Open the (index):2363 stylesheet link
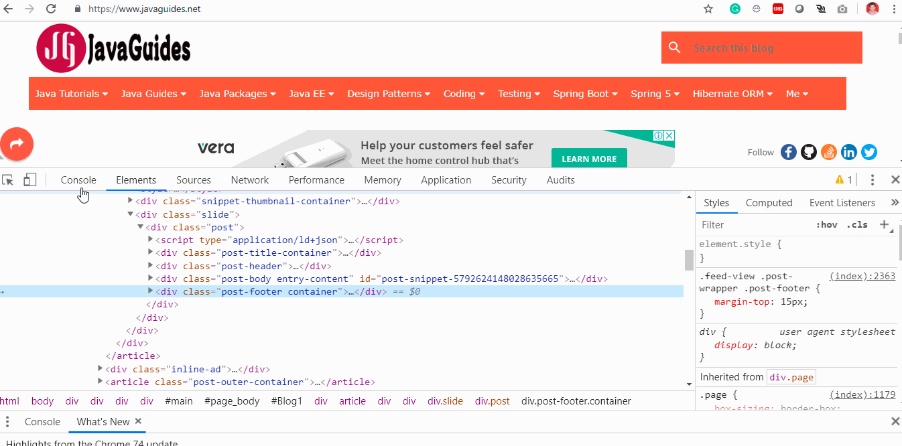Image resolution: width=902 pixels, height=446 pixels. (x=862, y=275)
